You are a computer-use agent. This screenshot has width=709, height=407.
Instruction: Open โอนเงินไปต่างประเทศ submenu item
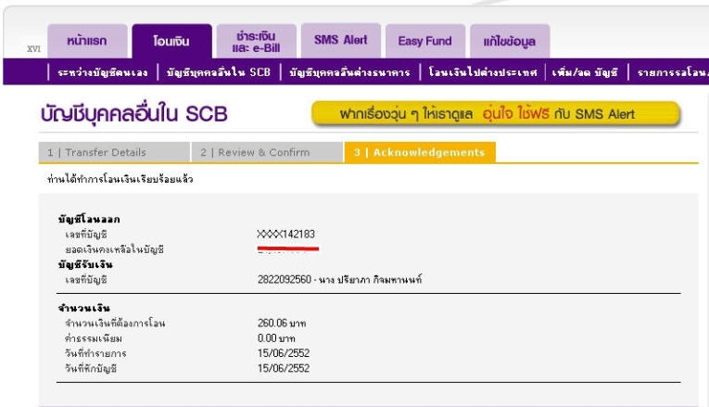483,72
